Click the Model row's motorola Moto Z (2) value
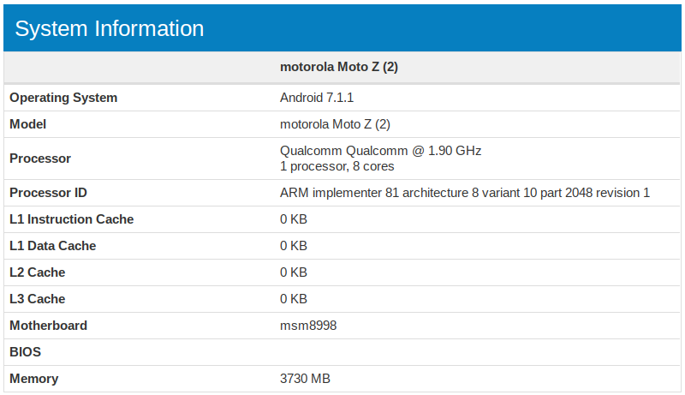The height and width of the screenshot is (395, 685). point(335,124)
